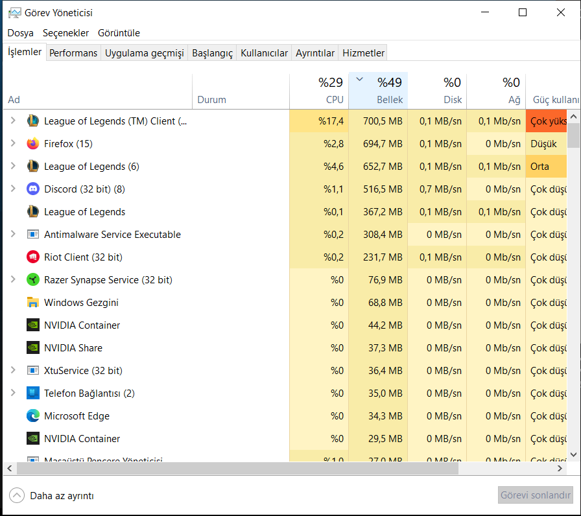Click the 516,5 MB memory value
The image size is (581, 516).
pos(383,189)
